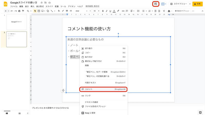Click the 最終編集 last edit link
Screen dimensions: 205x115
tap(92, 6)
